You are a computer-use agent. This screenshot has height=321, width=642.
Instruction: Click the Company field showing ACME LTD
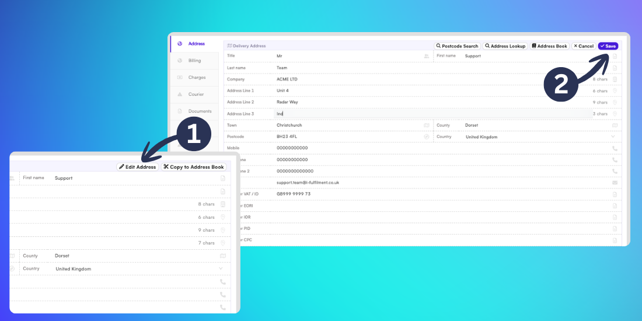[432, 79]
